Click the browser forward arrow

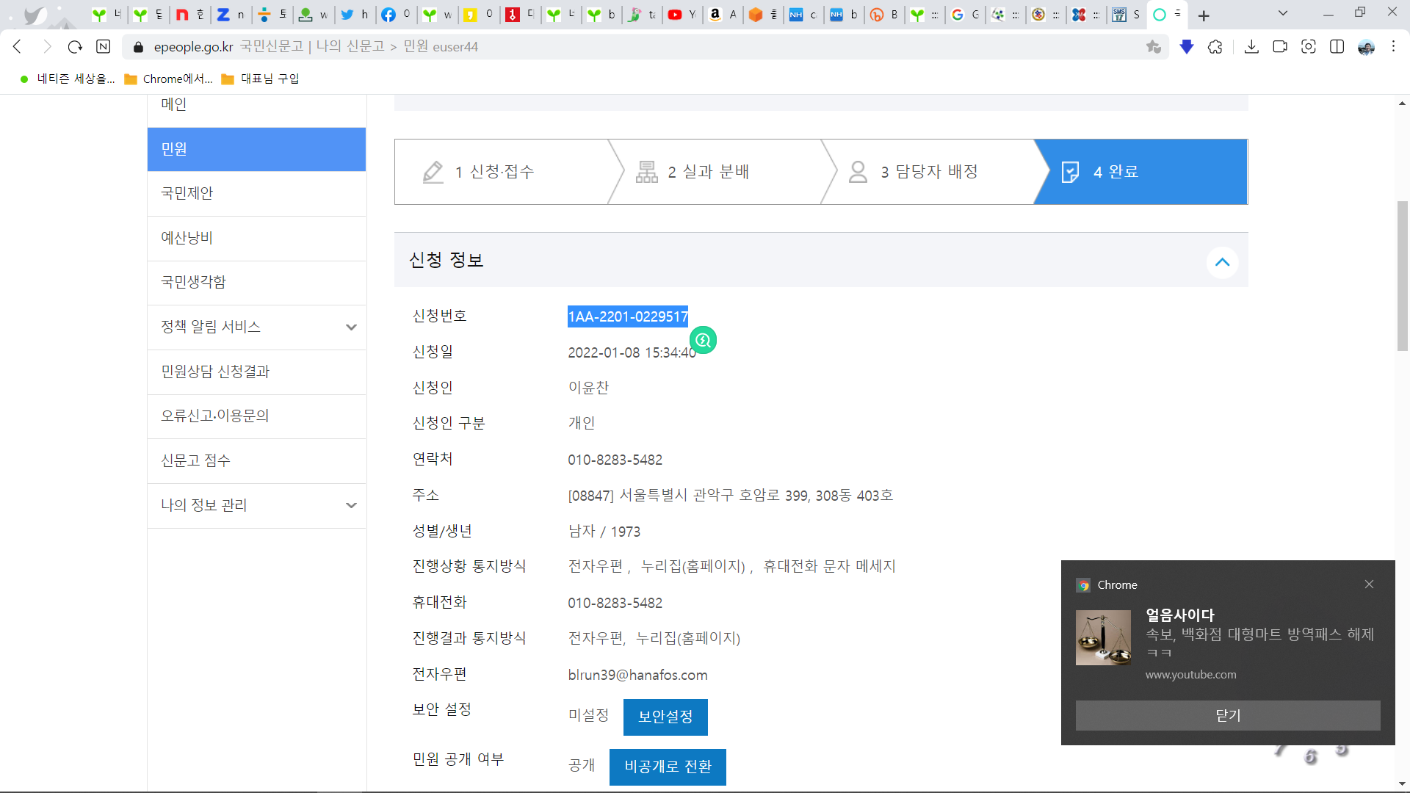46,47
